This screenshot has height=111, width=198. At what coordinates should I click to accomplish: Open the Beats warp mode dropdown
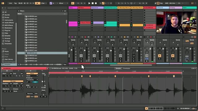(x=32, y=76)
